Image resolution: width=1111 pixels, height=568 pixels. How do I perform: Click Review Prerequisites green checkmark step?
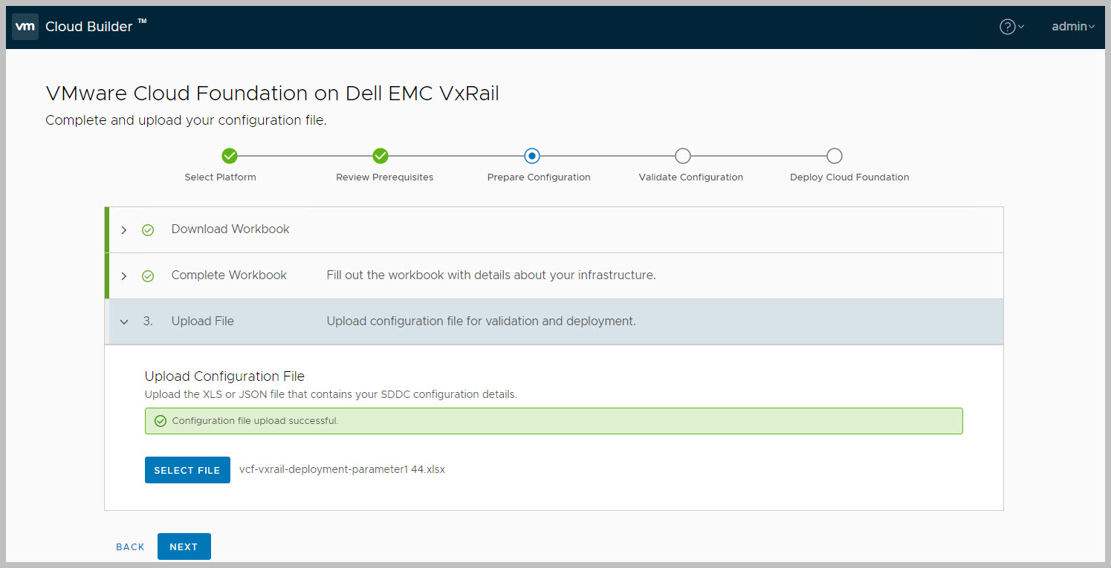[x=380, y=156]
